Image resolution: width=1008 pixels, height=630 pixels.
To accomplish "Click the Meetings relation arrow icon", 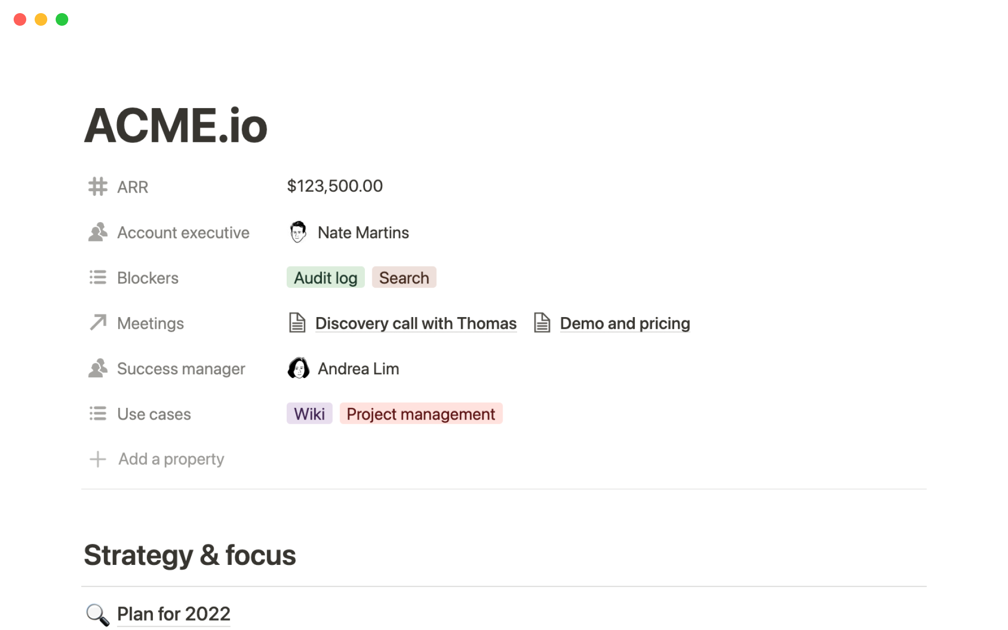I will click(x=98, y=322).
